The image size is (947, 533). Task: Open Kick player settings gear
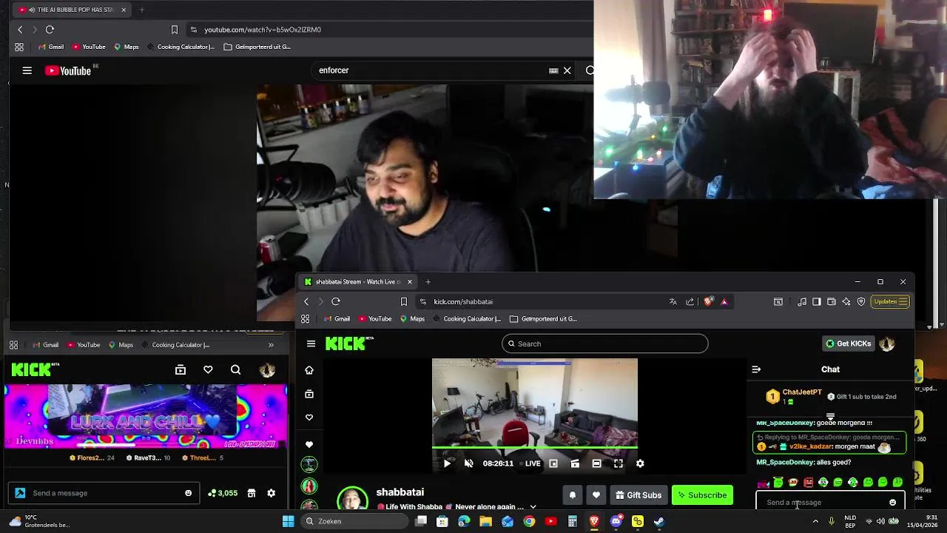(640, 463)
